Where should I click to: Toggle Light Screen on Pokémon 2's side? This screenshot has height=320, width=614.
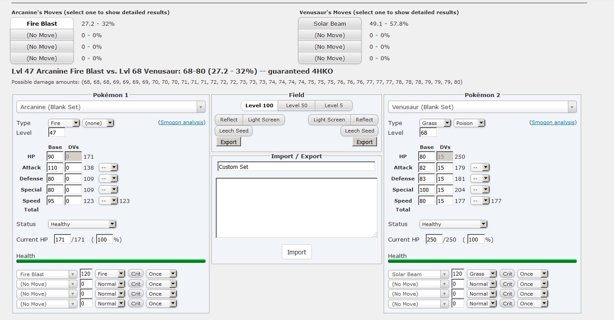[329, 120]
